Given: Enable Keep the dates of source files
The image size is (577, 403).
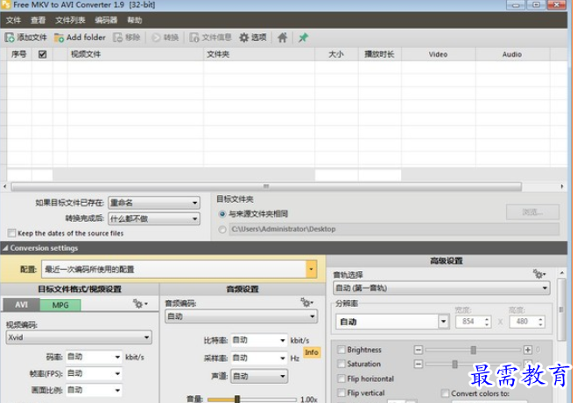Looking at the screenshot, I should coord(11,233).
